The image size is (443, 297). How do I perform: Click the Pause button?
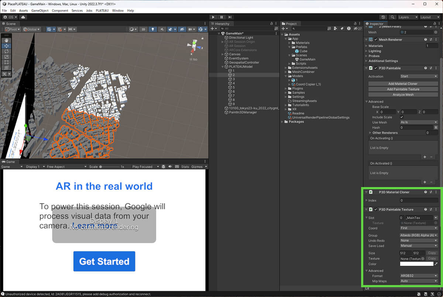pyautogui.click(x=221, y=17)
